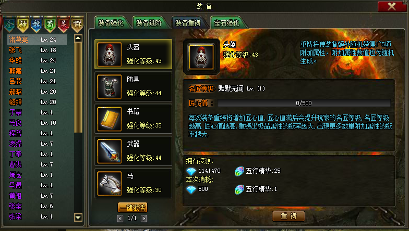Select the 头盔 helmet equipment icon
Viewport: 409px width, 231px height.
coord(110,54)
